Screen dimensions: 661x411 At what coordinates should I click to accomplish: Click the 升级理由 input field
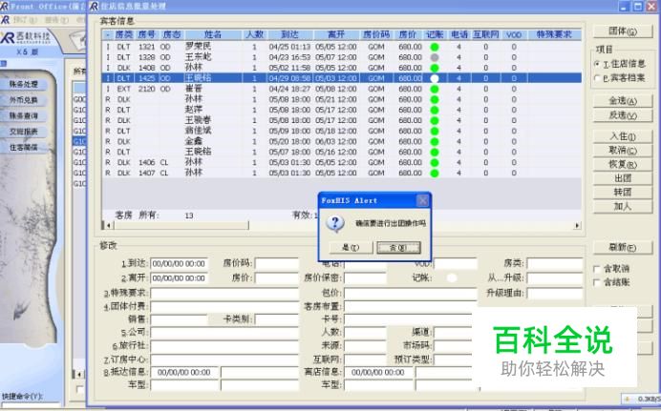pyautogui.click(x=555, y=293)
